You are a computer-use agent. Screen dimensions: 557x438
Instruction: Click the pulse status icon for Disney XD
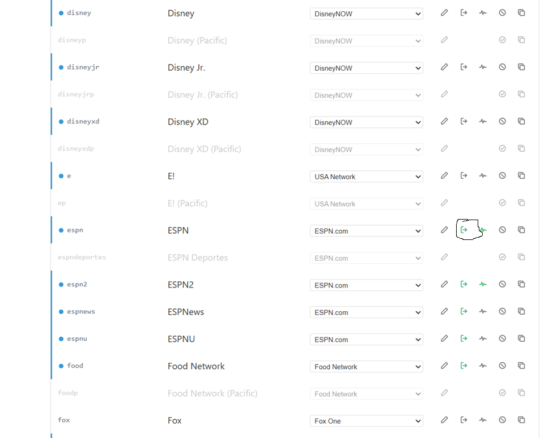[x=483, y=121]
